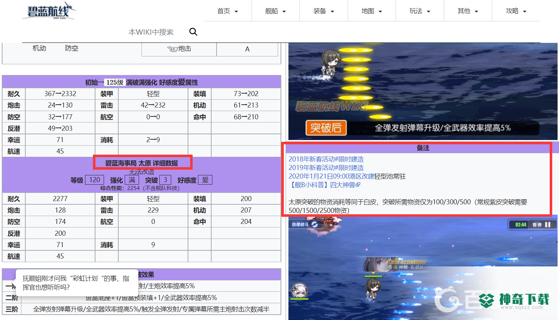The width and height of the screenshot is (559, 320).
Task: Click the white-haired character avatar in video
Action: click(x=299, y=290)
